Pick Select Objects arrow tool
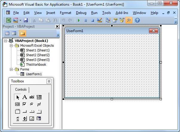 [x=18, y=97]
